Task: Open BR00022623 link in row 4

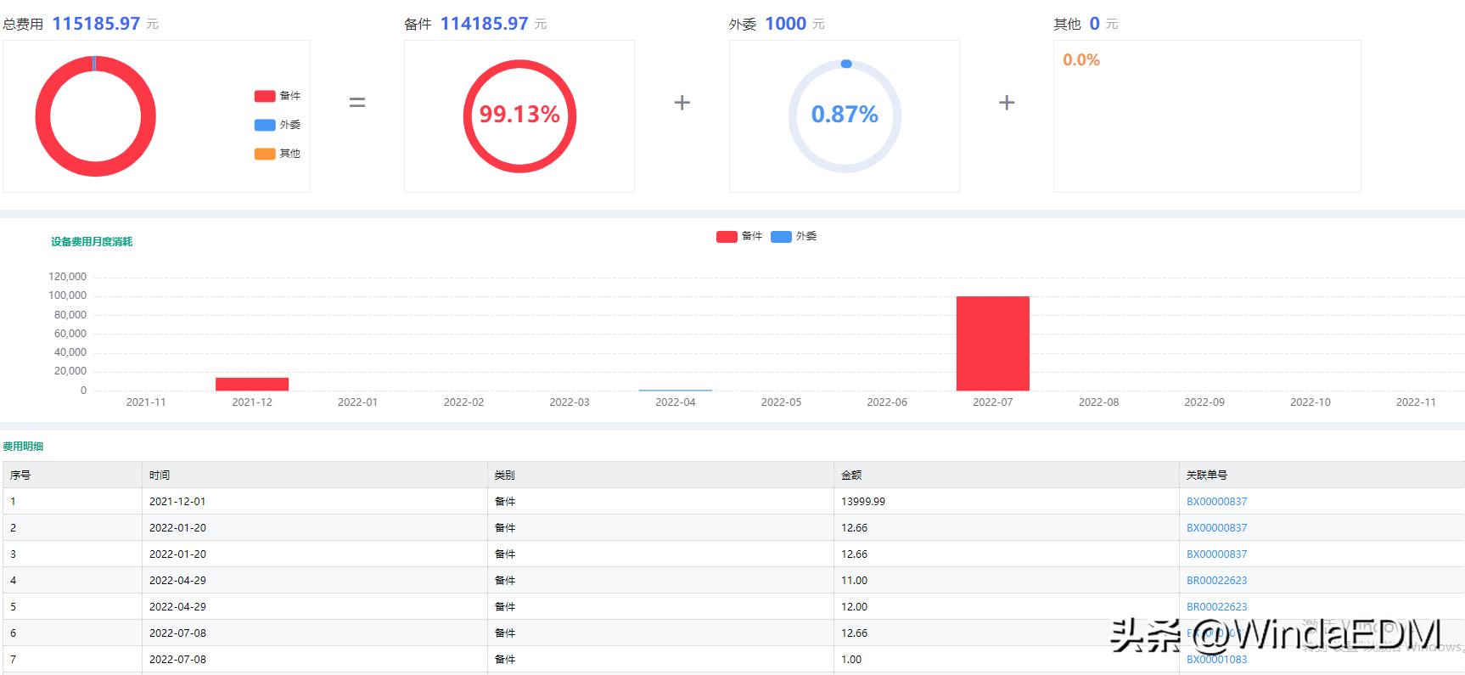Action: pos(1216,581)
